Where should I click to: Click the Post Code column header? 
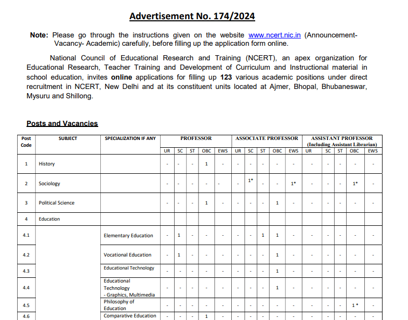point(26,142)
